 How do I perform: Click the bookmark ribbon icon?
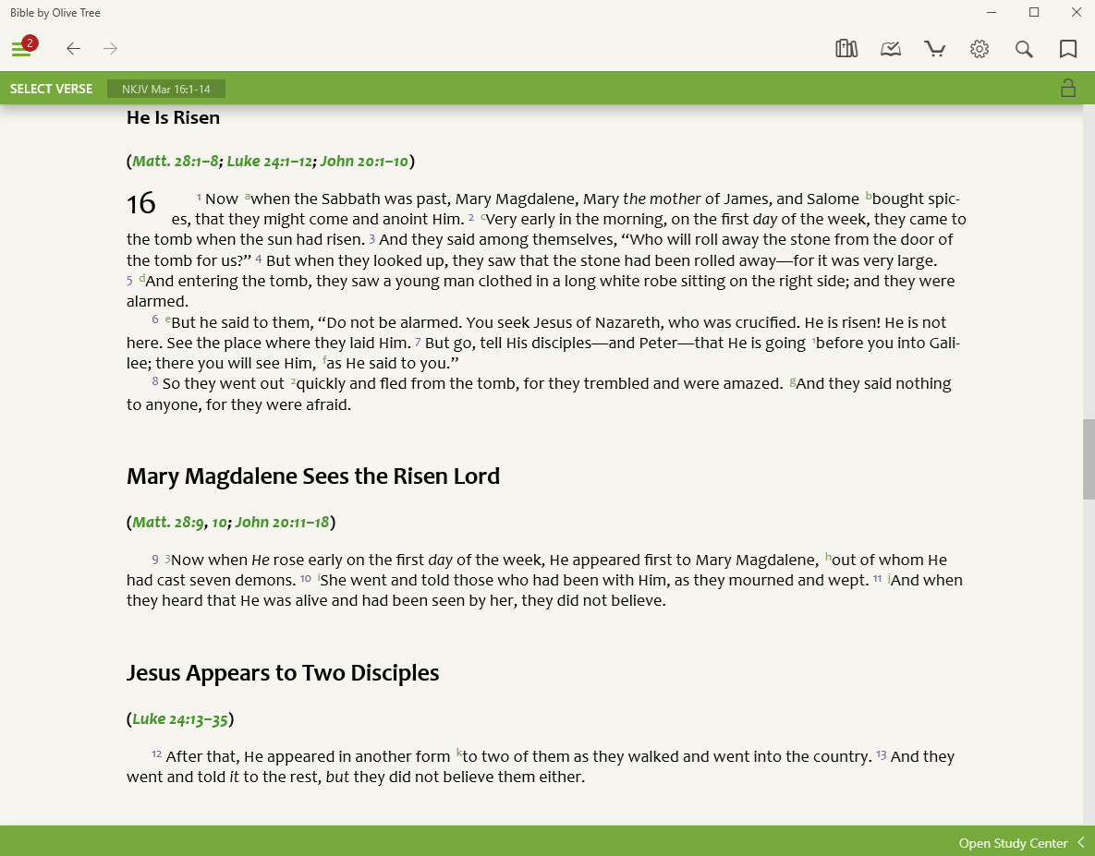(1068, 49)
